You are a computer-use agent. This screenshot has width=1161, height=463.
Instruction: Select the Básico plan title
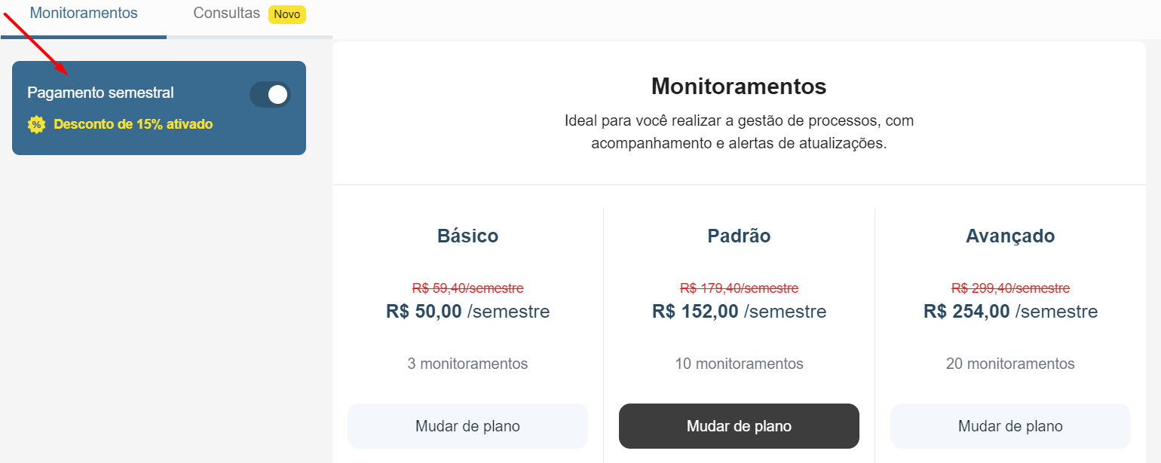(467, 236)
